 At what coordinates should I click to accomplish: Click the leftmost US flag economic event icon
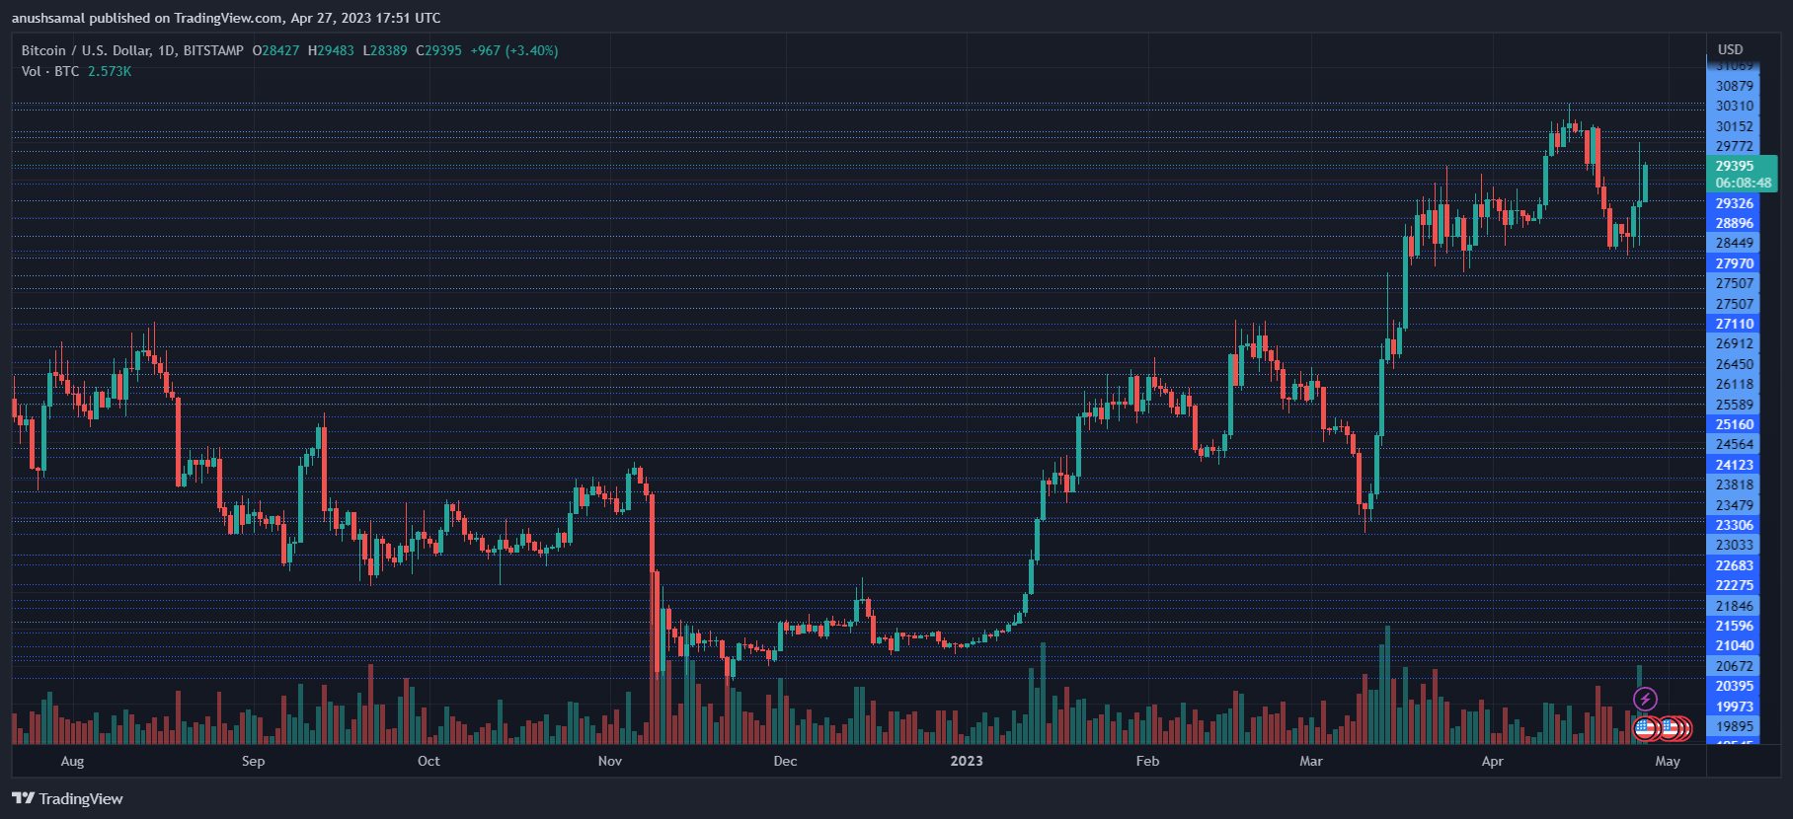click(1645, 729)
